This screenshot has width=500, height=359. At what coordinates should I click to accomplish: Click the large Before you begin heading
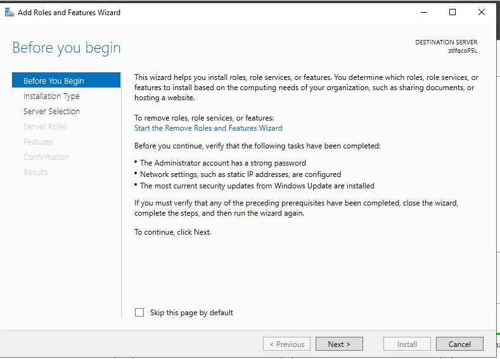[67, 48]
